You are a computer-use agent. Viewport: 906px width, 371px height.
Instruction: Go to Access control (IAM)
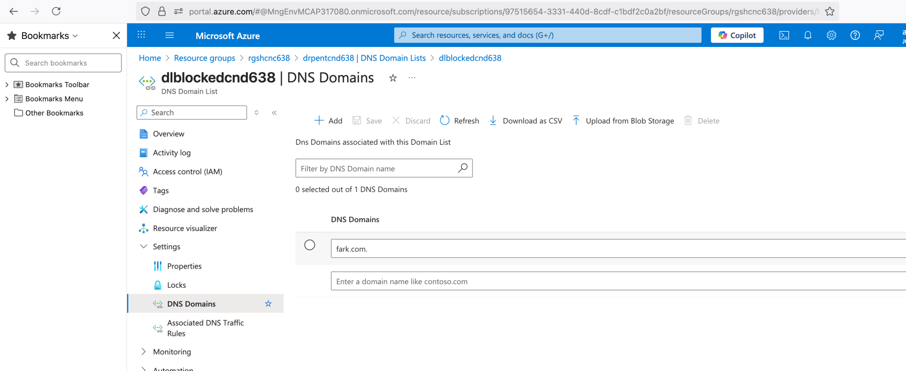(x=187, y=172)
